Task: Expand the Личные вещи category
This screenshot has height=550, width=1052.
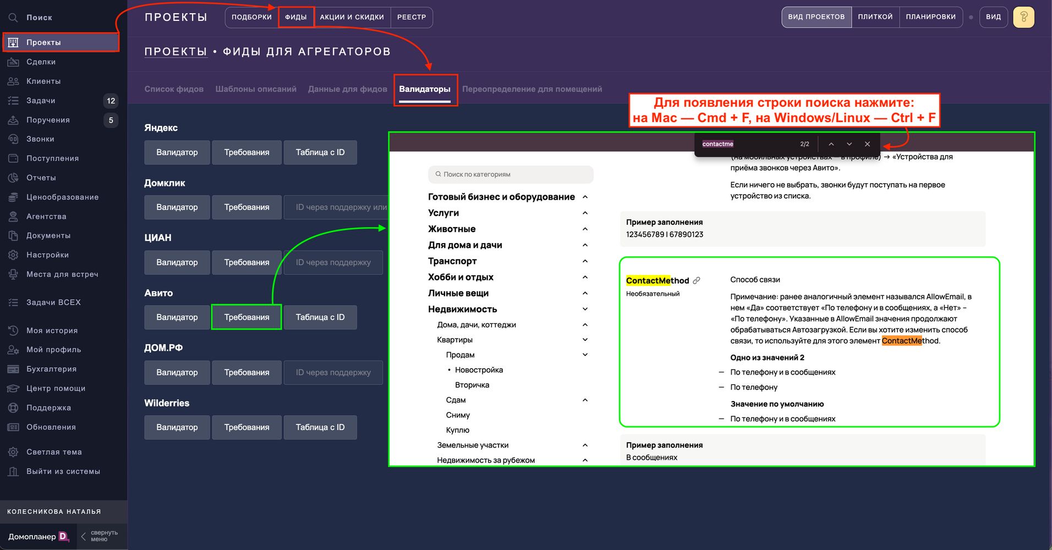Action: [585, 293]
